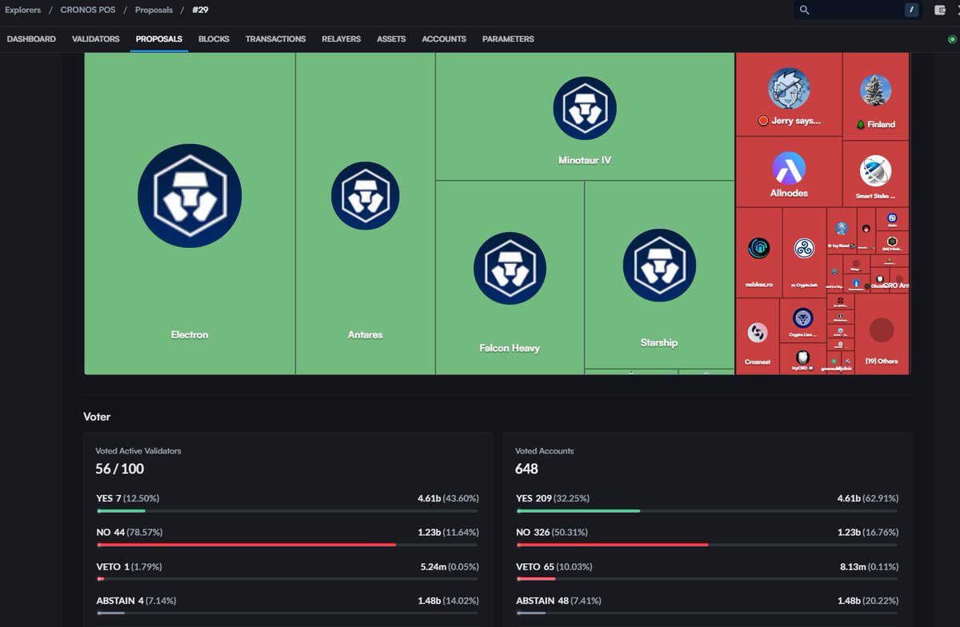This screenshot has width=960, height=627.
Task: Click the Allnodes validator logo
Action: pos(789,168)
